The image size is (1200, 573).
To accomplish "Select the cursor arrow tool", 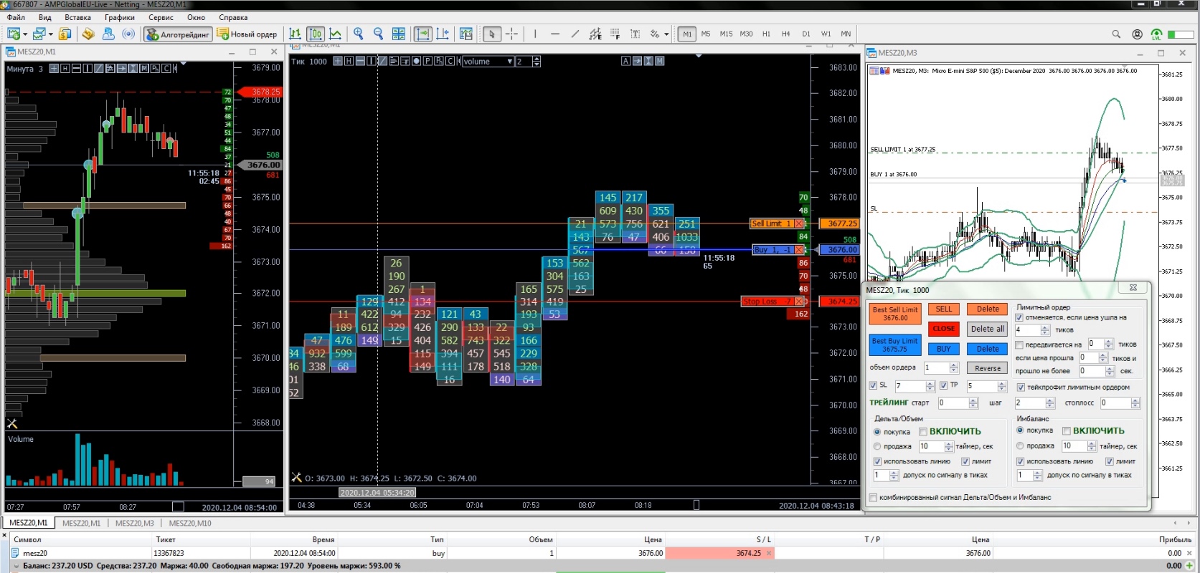I will (491, 34).
